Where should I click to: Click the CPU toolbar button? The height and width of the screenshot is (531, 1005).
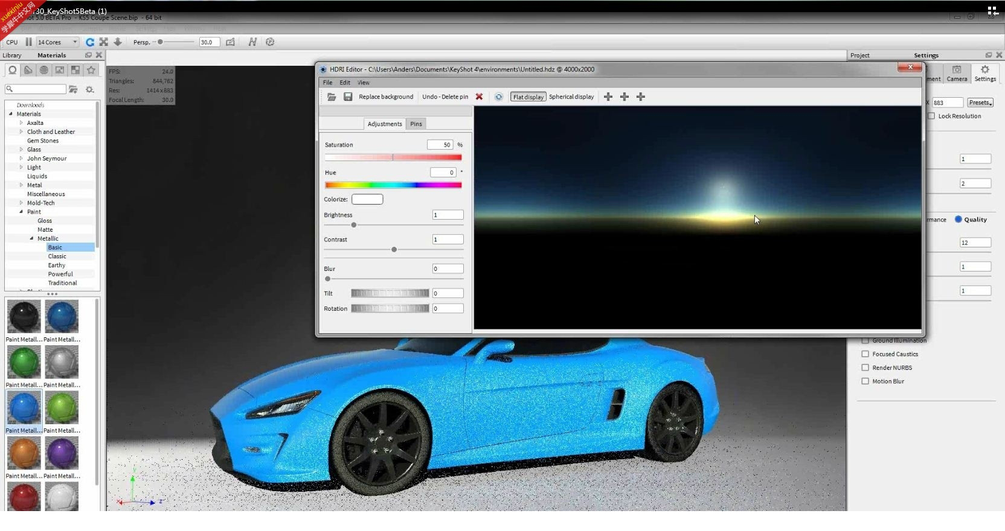(x=12, y=42)
